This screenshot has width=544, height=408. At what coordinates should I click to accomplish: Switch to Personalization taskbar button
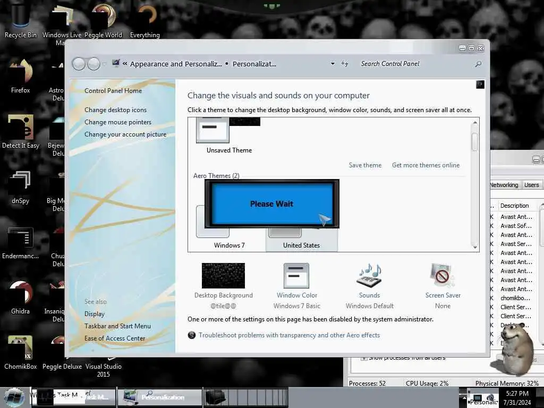click(159, 397)
